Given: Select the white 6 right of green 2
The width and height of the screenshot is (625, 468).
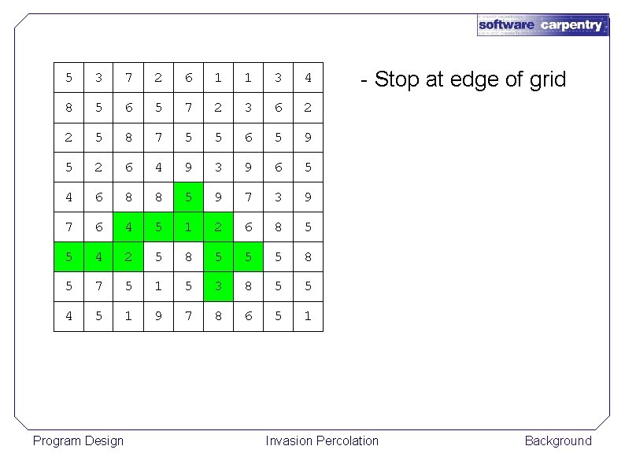Looking at the screenshot, I should tap(248, 227).
